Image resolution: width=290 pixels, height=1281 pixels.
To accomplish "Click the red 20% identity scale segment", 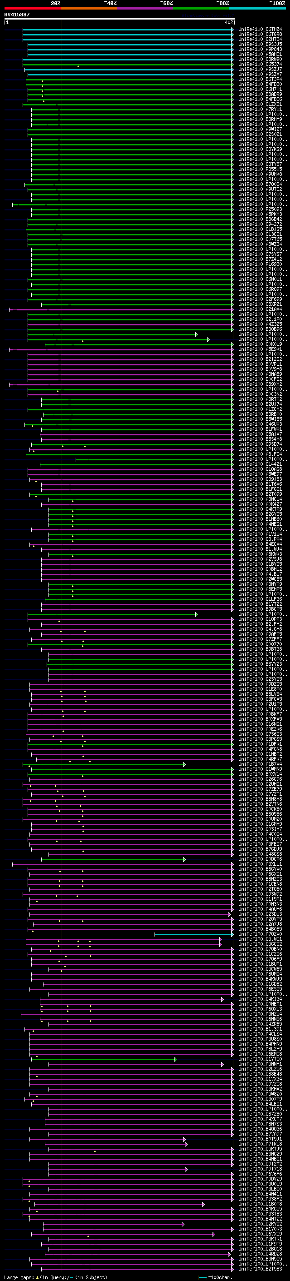I will pyautogui.click(x=32, y=8).
